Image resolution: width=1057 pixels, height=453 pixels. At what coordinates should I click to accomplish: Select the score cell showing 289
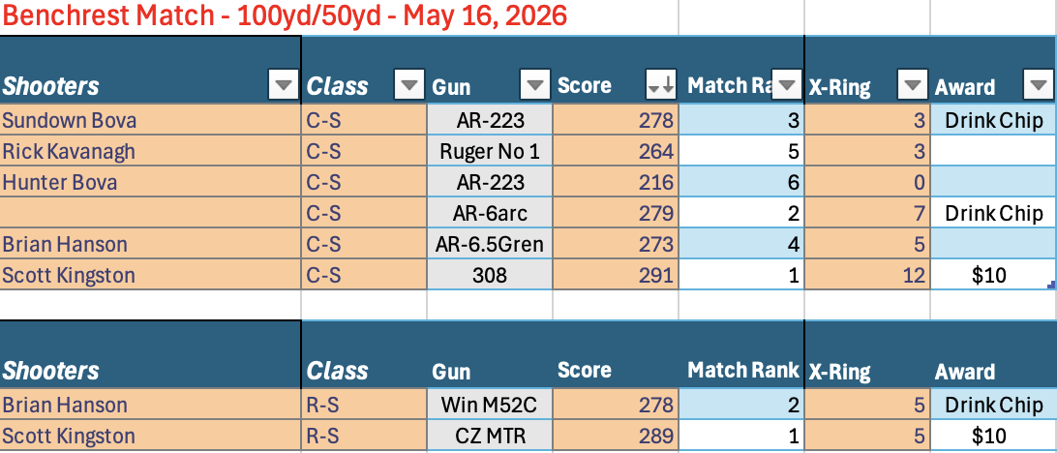click(x=616, y=437)
